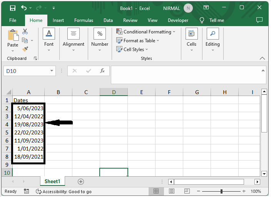
Task: Click the Select All corner triangle
Action: [x=8, y=92]
